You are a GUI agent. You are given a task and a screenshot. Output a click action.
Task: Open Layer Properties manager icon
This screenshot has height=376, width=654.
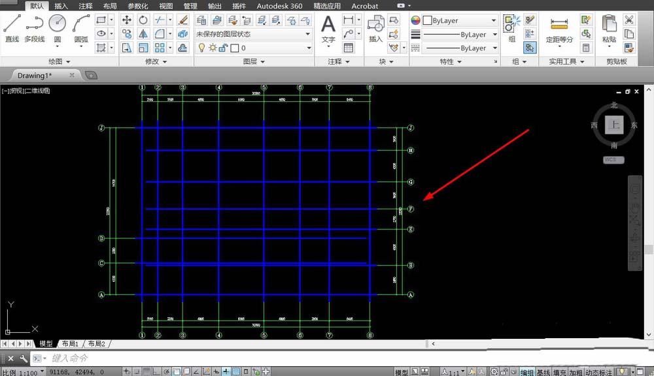click(201, 20)
